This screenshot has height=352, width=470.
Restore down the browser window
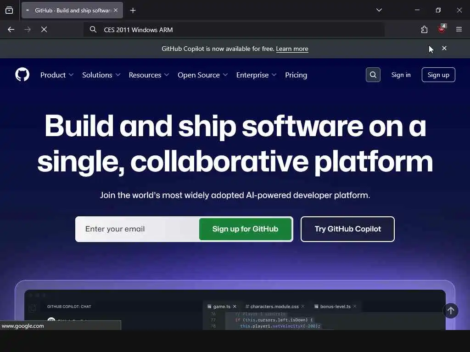[x=438, y=10]
